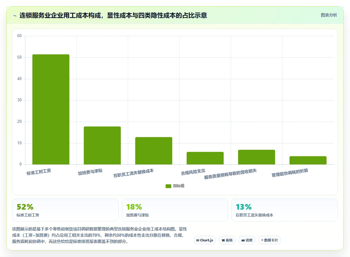This screenshot has height=257, width=350.
Task: Click the chart title 连锁服务业企业用工成本构成
Action: (113, 15)
